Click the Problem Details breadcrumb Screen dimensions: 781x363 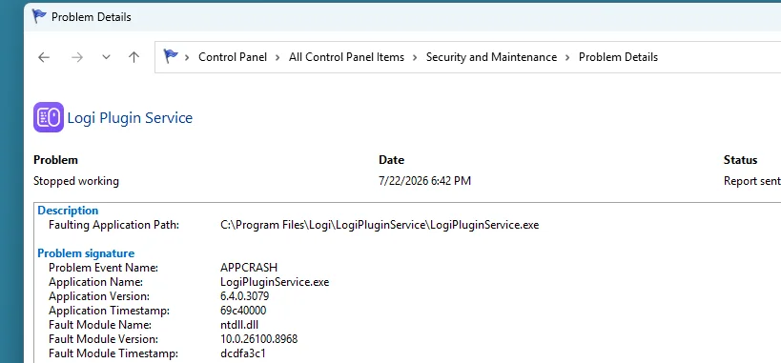[x=618, y=57]
